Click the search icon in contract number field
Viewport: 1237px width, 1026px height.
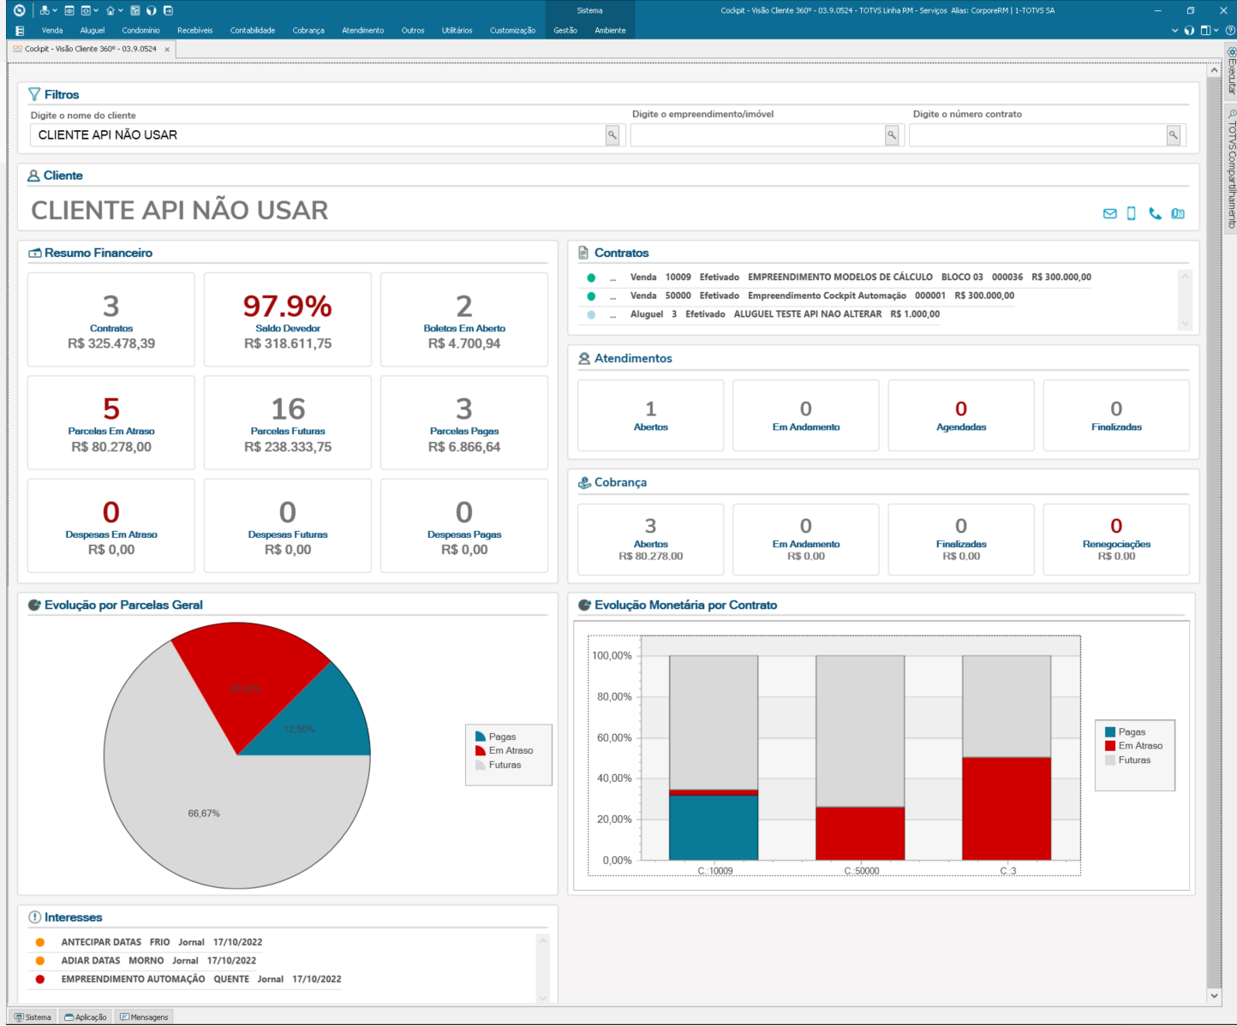click(1174, 134)
